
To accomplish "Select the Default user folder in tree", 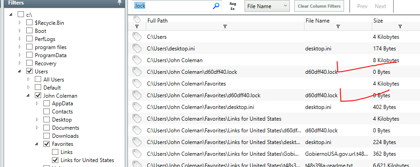I will pyautogui.click(x=52, y=87).
